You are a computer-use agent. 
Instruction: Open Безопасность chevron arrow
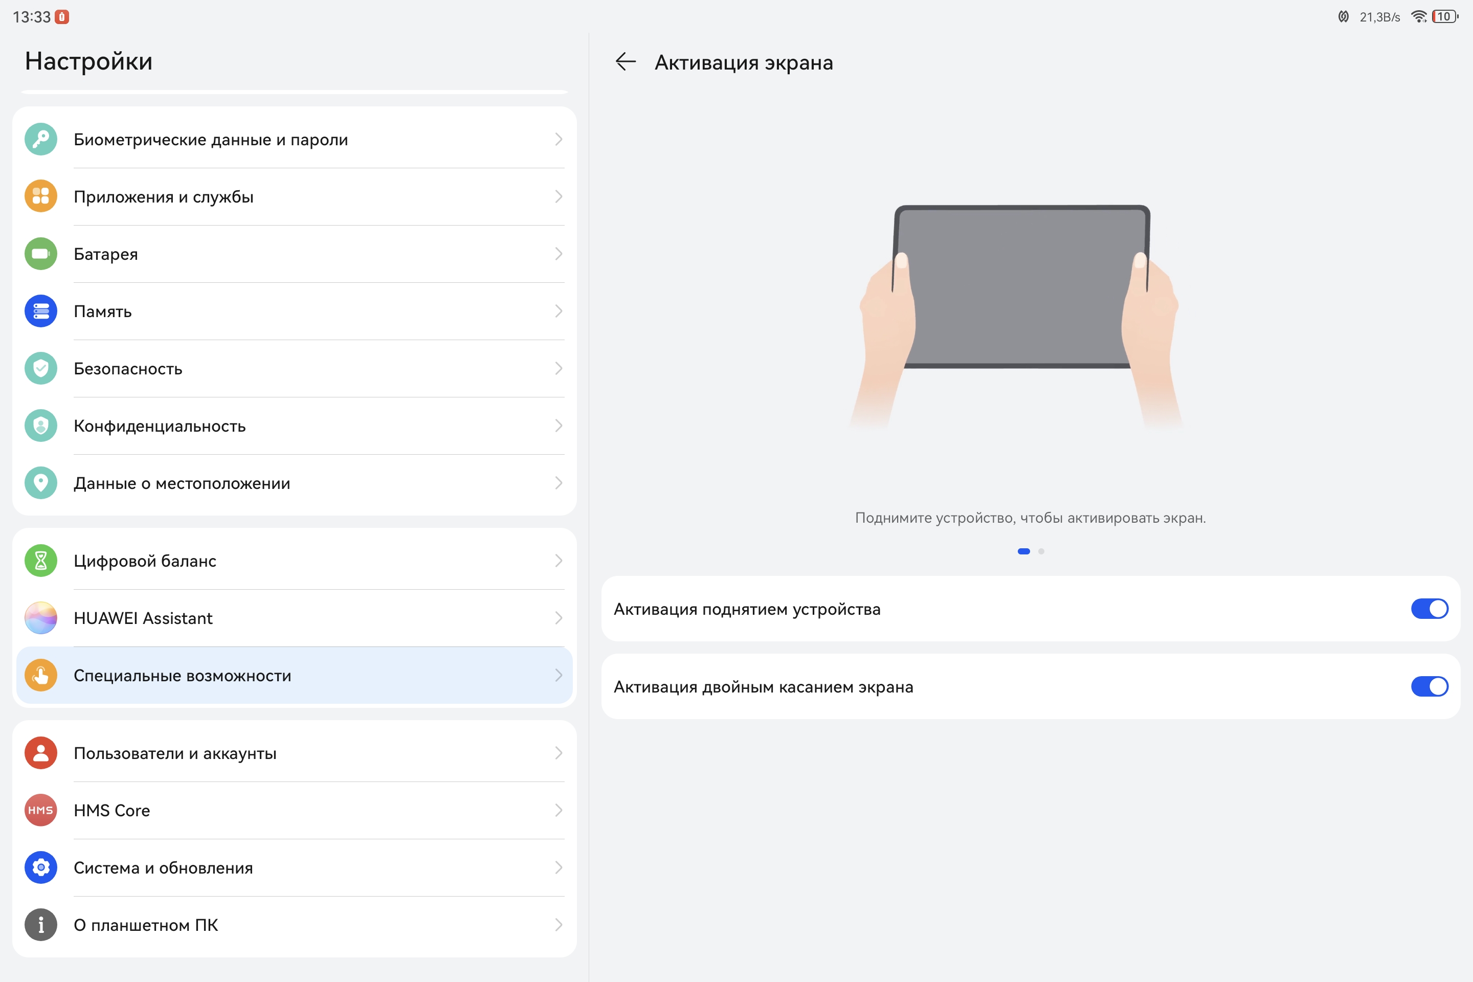click(x=558, y=368)
